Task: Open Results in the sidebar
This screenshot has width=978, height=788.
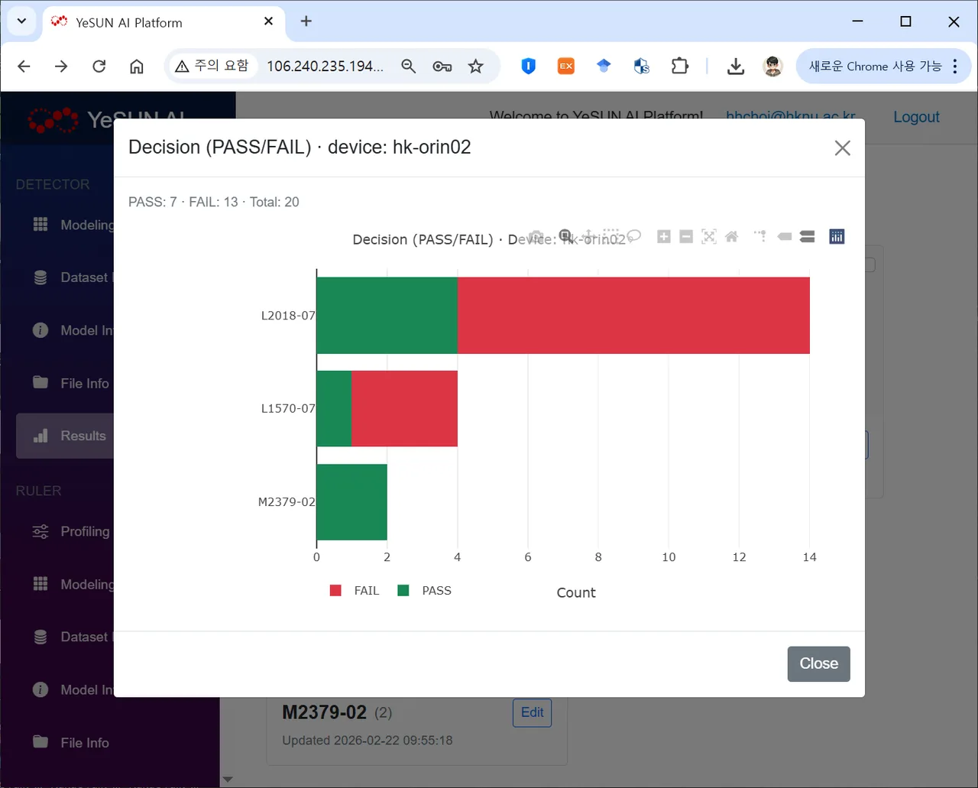Action: [x=65, y=436]
